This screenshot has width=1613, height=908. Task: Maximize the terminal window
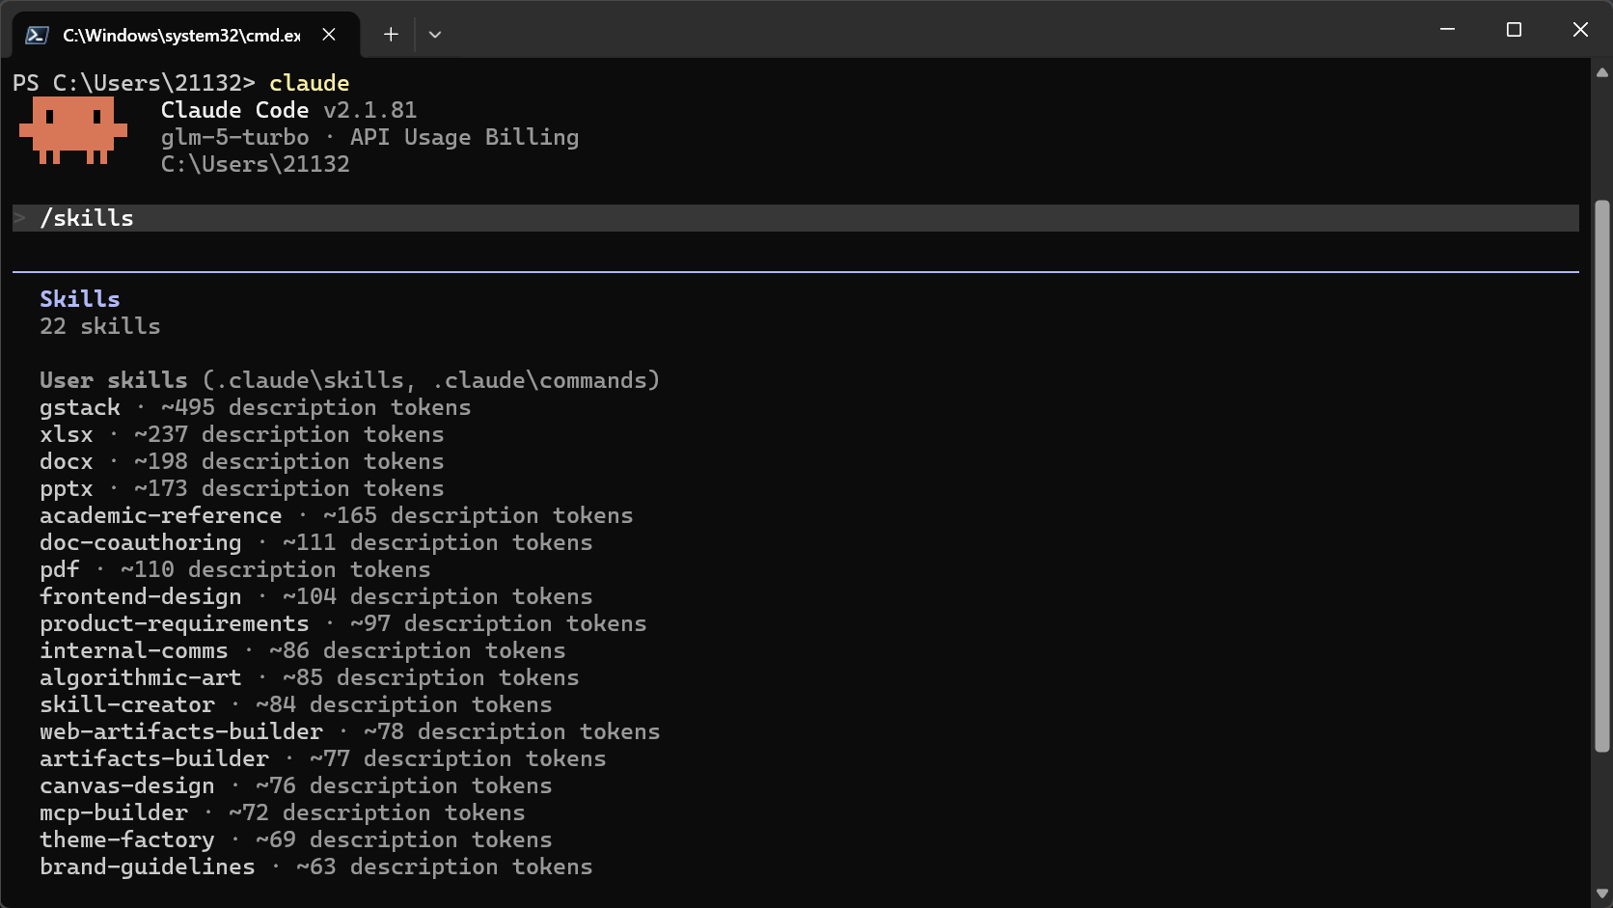click(x=1514, y=30)
